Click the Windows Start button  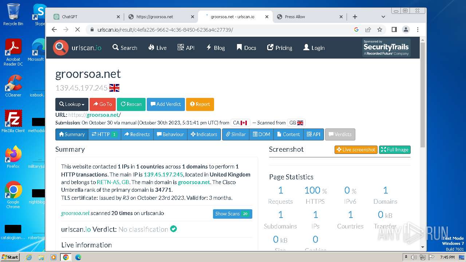[x=10, y=257]
